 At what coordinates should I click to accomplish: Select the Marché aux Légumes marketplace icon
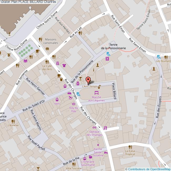pos(96,93)
